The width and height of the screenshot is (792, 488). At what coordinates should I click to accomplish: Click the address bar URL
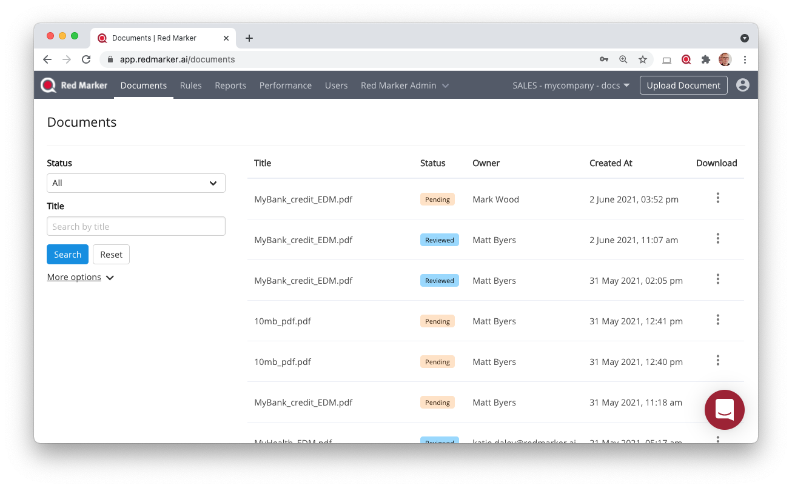click(x=177, y=59)
